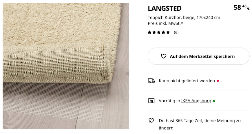Click the 58.48 € price

coord(242,8)
